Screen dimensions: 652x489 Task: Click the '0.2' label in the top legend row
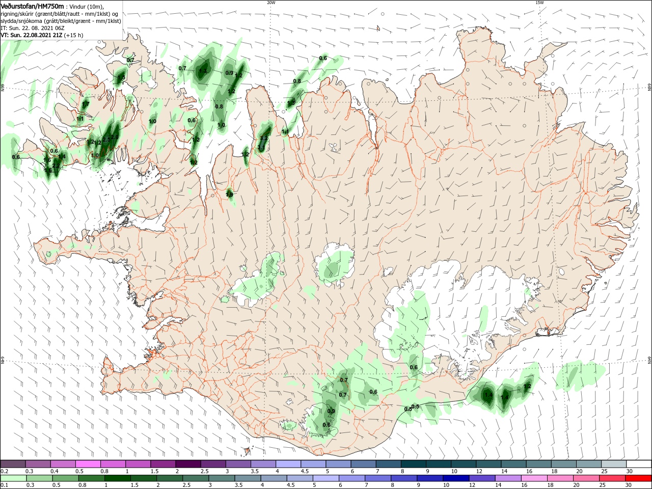pos(4,471)
